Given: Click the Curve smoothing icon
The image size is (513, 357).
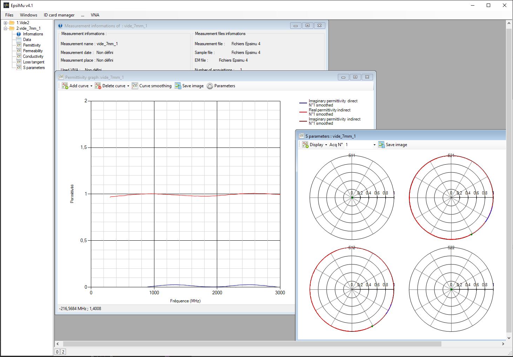Looking at the screenshot, I should (135, 86).
